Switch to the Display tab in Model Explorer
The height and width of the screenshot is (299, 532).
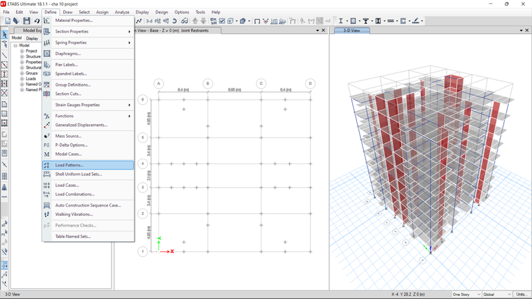(32, 39)
